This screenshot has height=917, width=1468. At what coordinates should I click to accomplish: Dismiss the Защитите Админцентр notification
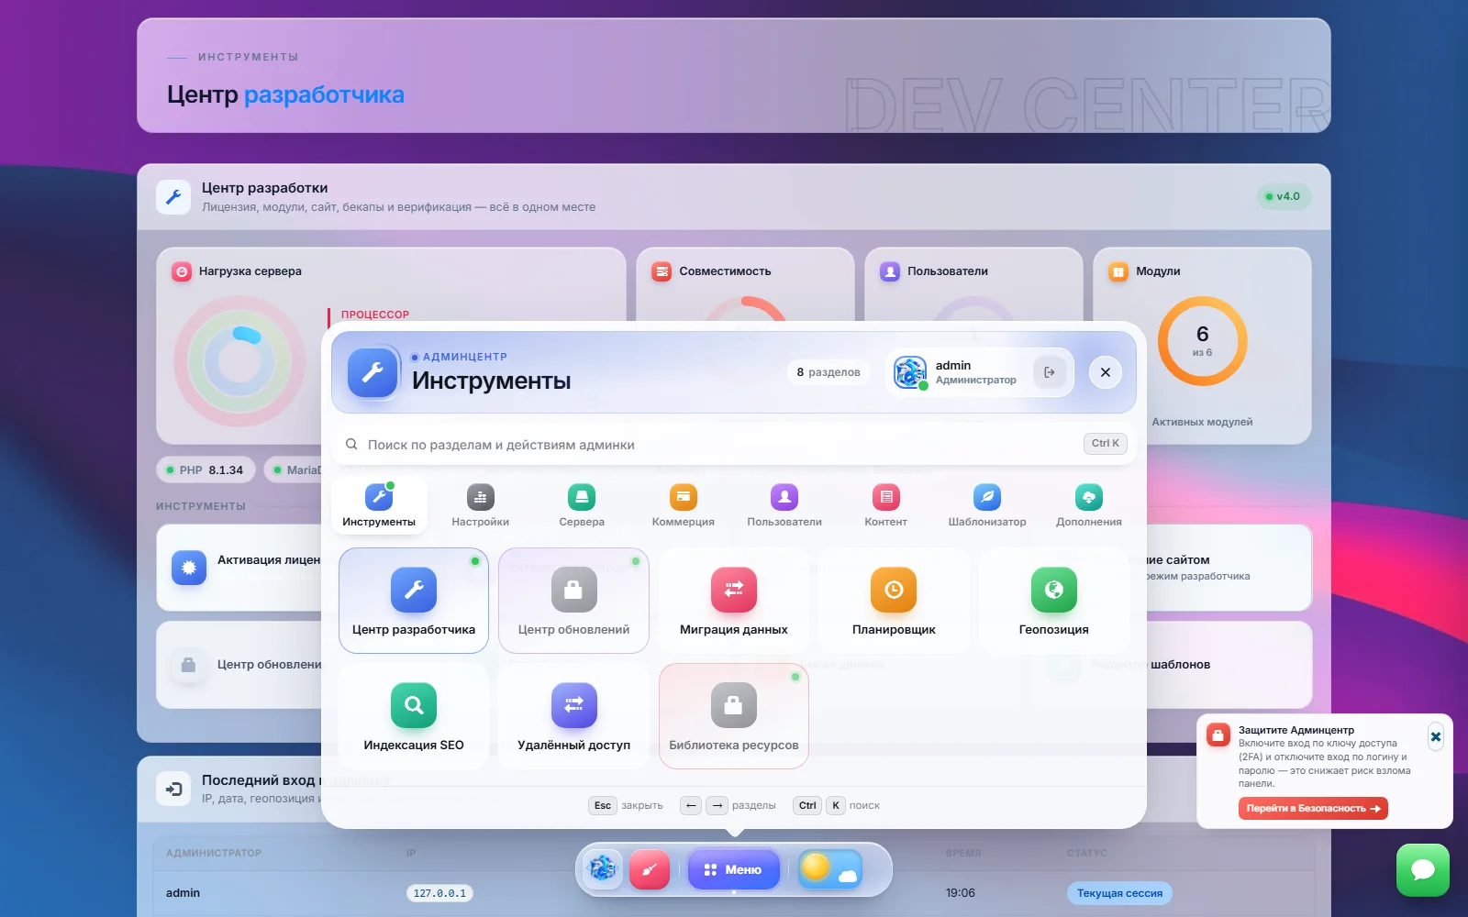[x=1436, y=736]
